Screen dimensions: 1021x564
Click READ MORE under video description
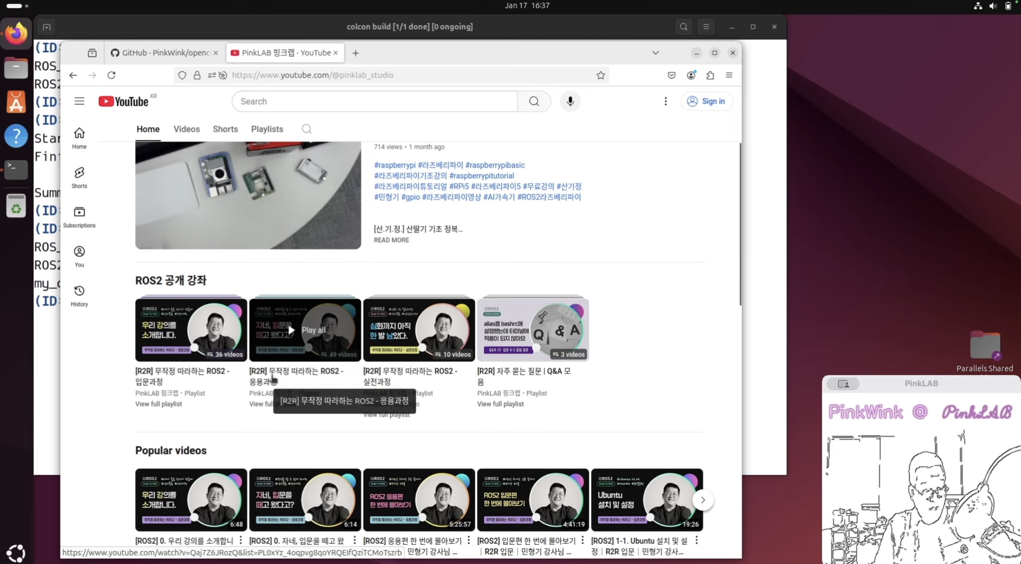391,240
